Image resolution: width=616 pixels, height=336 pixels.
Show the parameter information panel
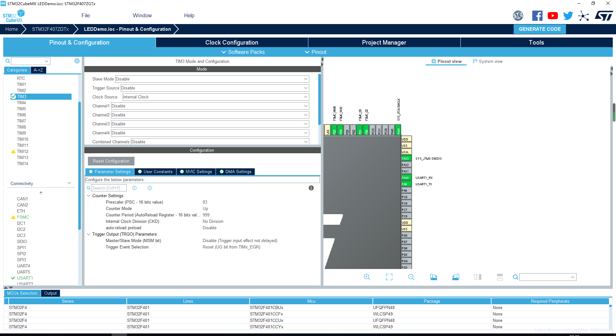311,188
